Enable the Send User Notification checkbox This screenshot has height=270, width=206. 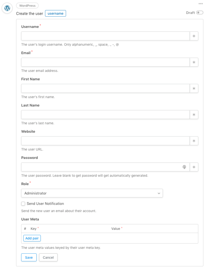[23, 204]
